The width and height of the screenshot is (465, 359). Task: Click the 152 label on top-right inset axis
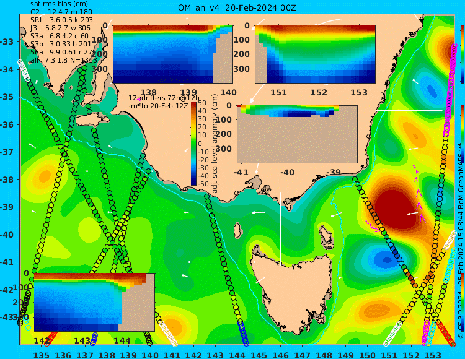pyautogui.click(x=319, y=92)
